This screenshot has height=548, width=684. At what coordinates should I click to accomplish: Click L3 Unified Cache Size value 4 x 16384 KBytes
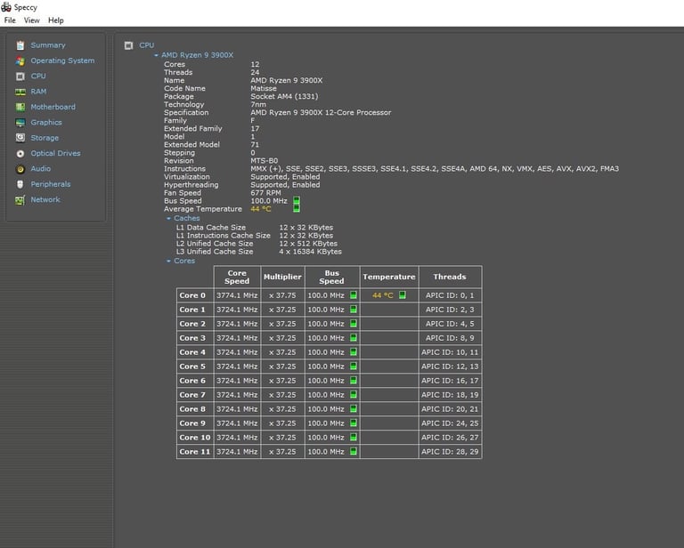pos(311,252)
